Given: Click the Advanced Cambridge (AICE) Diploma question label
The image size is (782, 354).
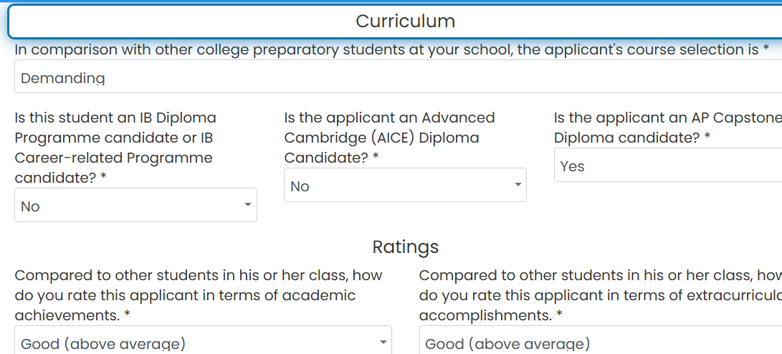Looking at the screenshot, I should [389, 138].
